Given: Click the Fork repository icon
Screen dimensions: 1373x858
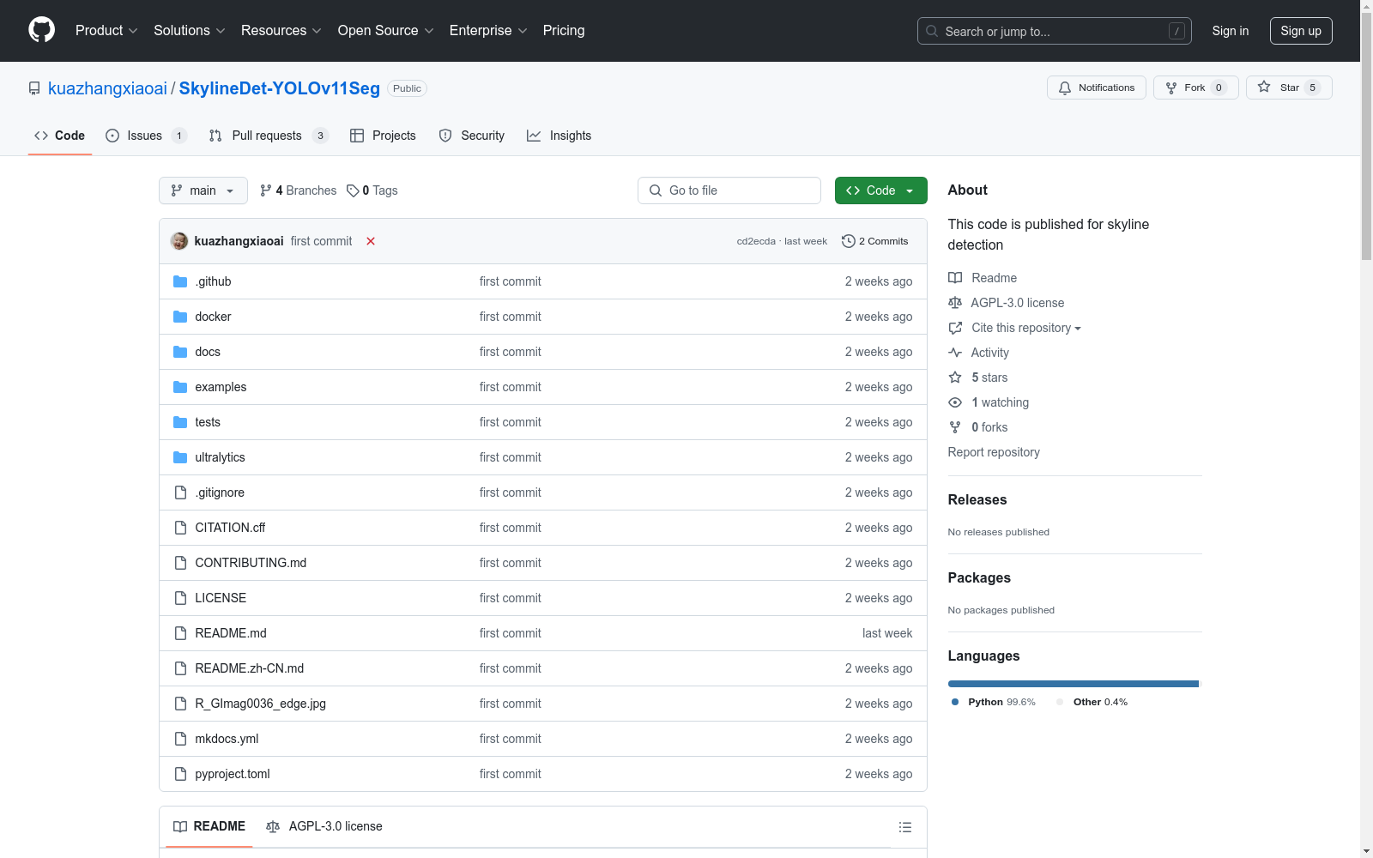Looking at the screenshot, I should click(x=1171, y=88).
